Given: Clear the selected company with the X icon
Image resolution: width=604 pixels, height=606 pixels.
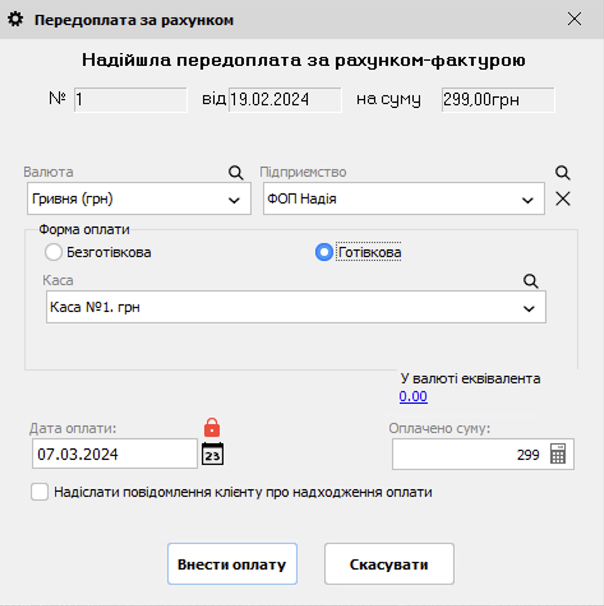Looking at the screenshot, I should point(562,198).
